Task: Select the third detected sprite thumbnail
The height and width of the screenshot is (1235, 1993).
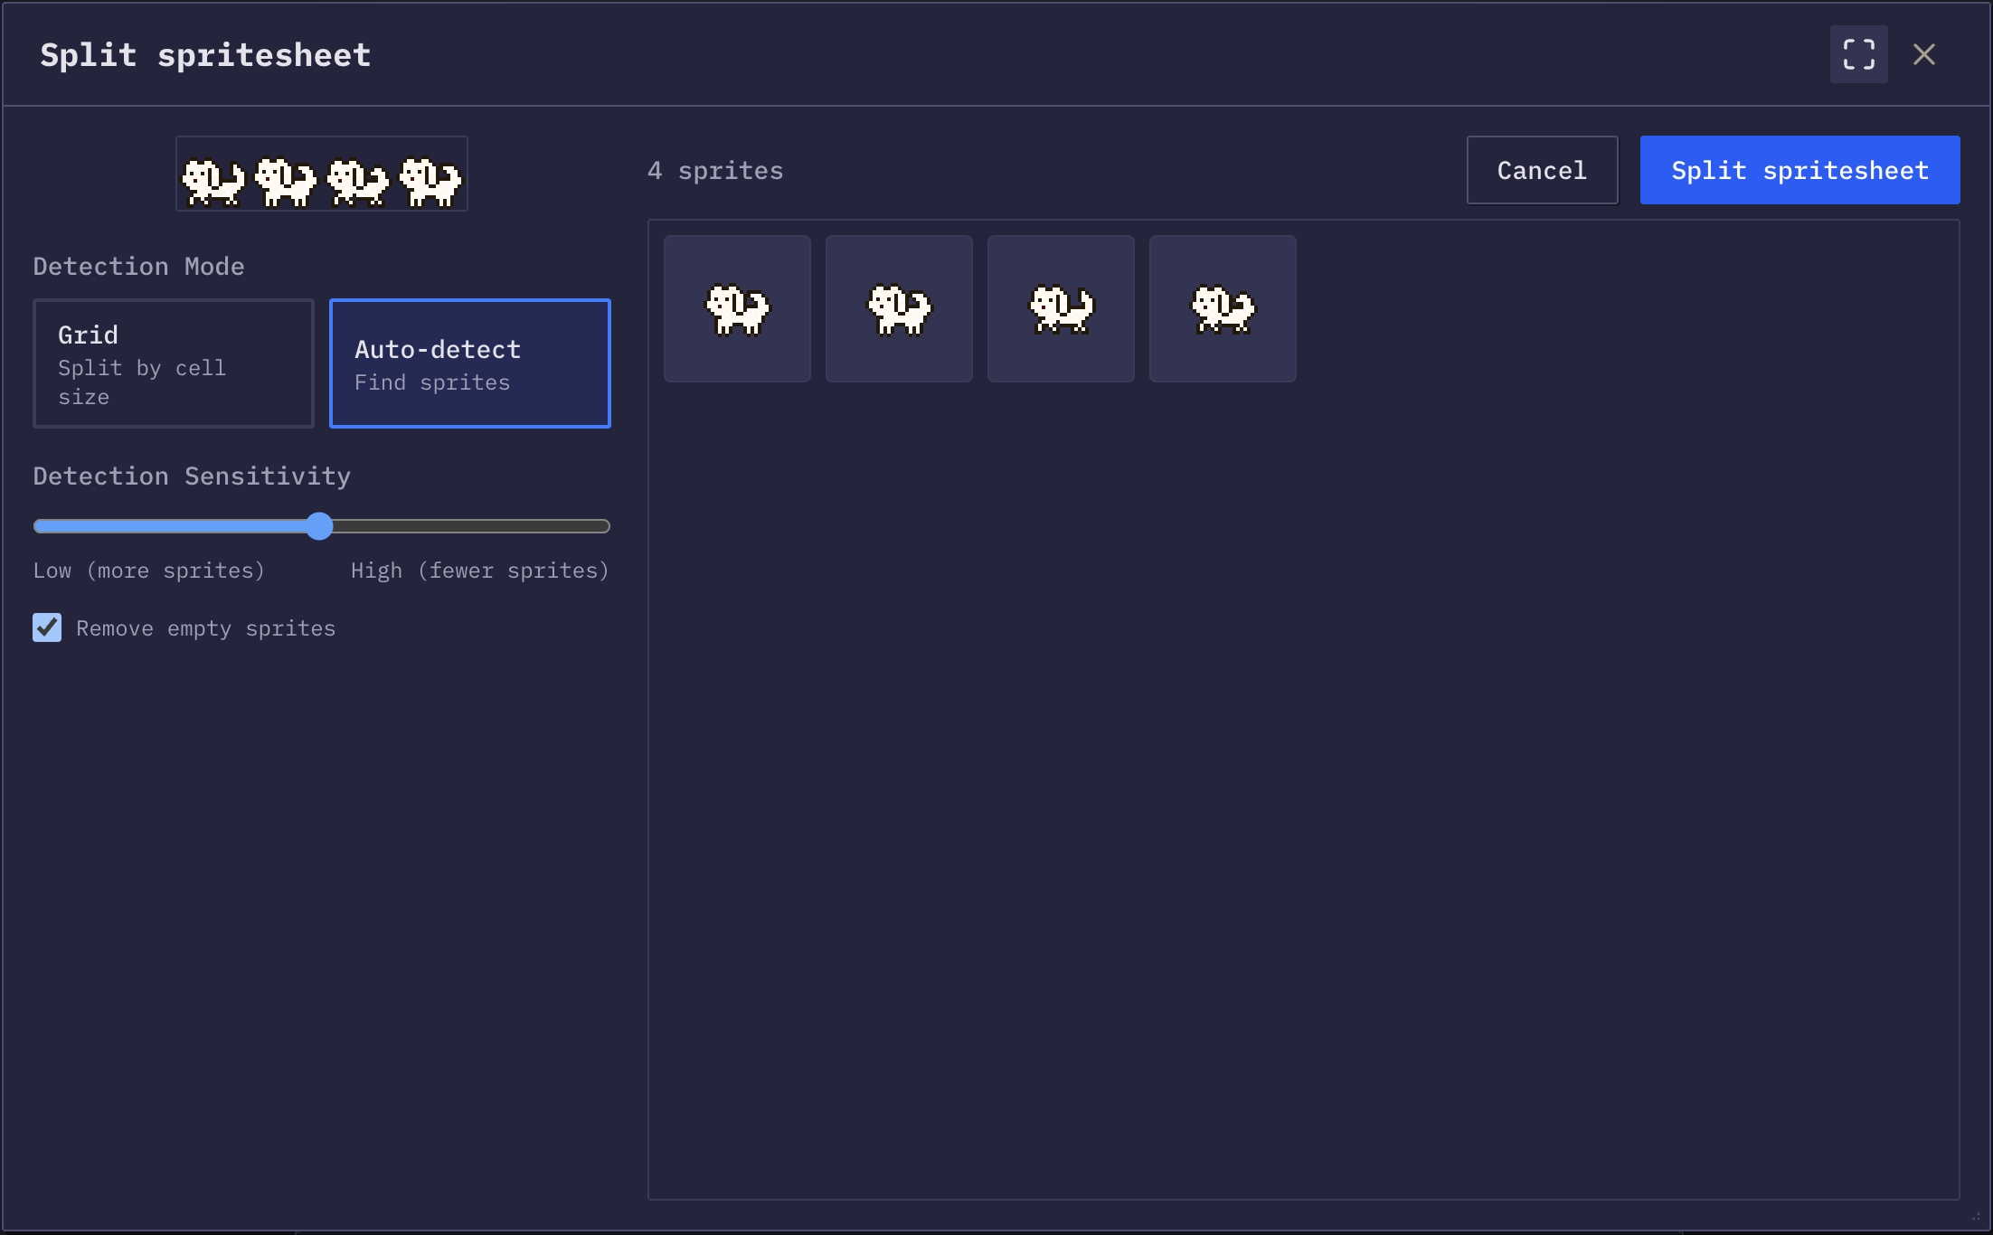Action: (1061, 309)
